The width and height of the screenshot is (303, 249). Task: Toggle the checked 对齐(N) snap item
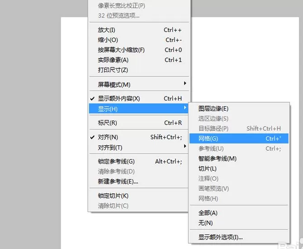[x=139, y=137]
